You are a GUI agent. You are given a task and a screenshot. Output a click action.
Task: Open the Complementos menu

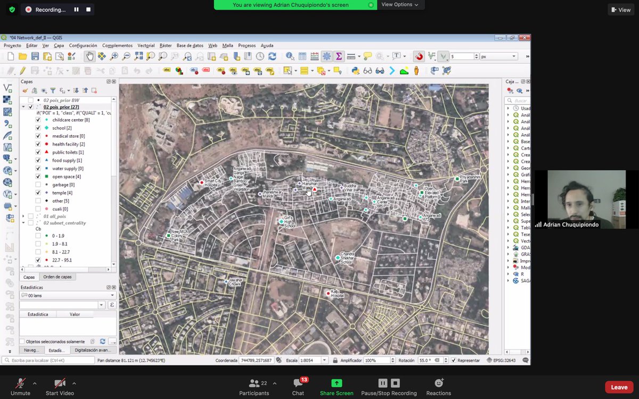point(117,46)
